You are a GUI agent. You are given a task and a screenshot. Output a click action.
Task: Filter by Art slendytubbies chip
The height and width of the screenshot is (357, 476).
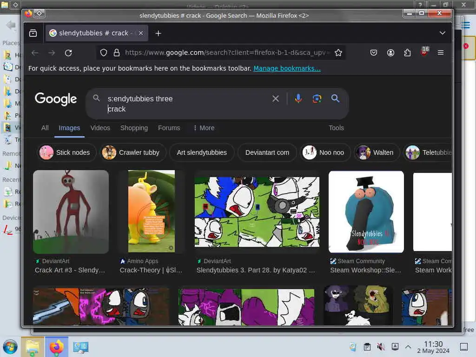(202, 152)
